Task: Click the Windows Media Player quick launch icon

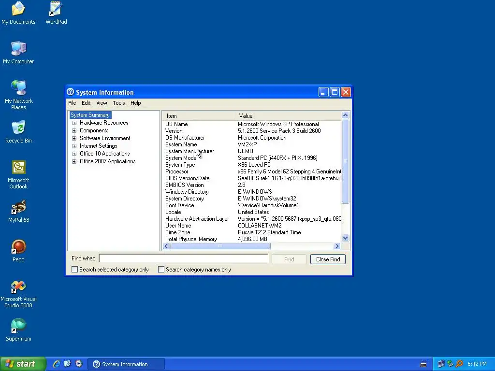Action: [79, 364]
